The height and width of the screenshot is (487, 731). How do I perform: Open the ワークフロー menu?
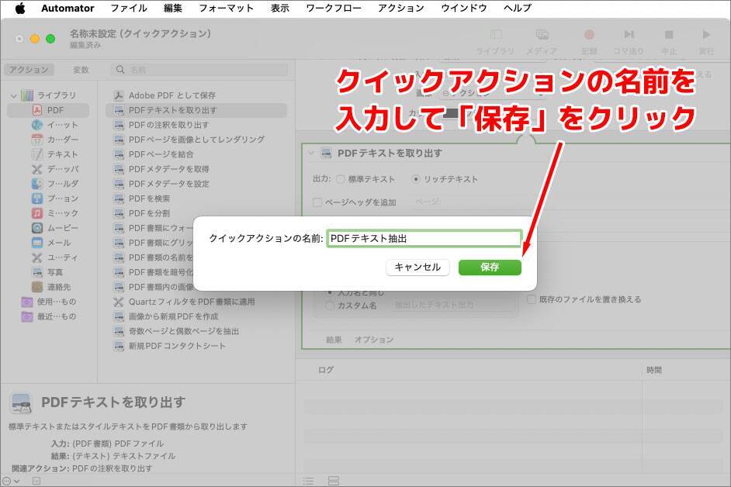(334, 8)
